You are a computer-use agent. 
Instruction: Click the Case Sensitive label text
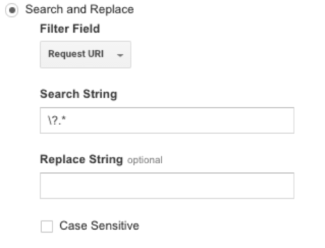[99, 226]
